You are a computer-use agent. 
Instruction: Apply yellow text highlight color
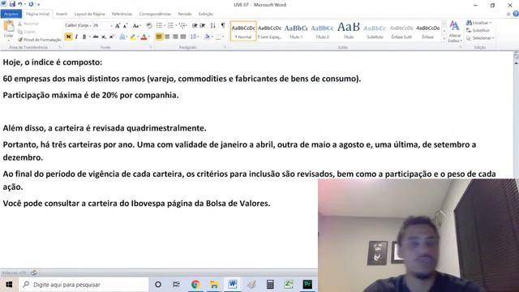(x=133, y=36)
